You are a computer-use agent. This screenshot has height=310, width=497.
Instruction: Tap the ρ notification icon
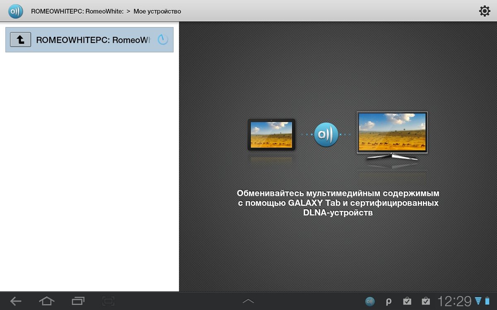388,302
